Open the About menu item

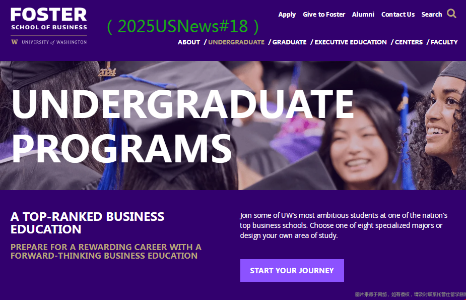tap(189, 42)
